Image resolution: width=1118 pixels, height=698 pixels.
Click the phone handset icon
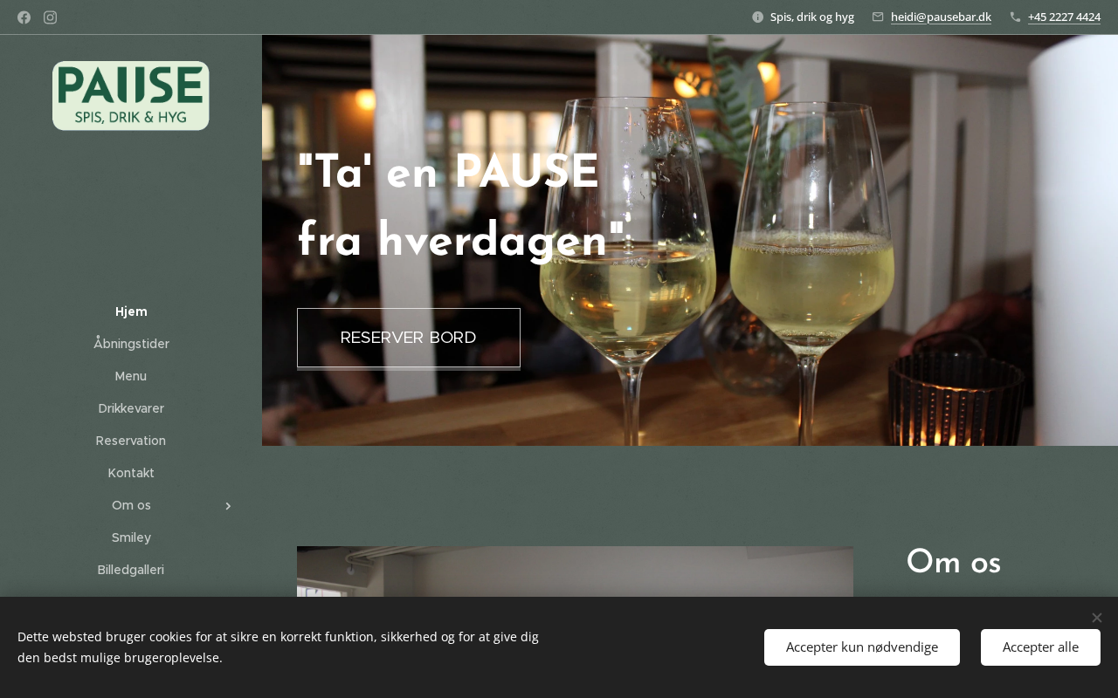[1015, 17]
